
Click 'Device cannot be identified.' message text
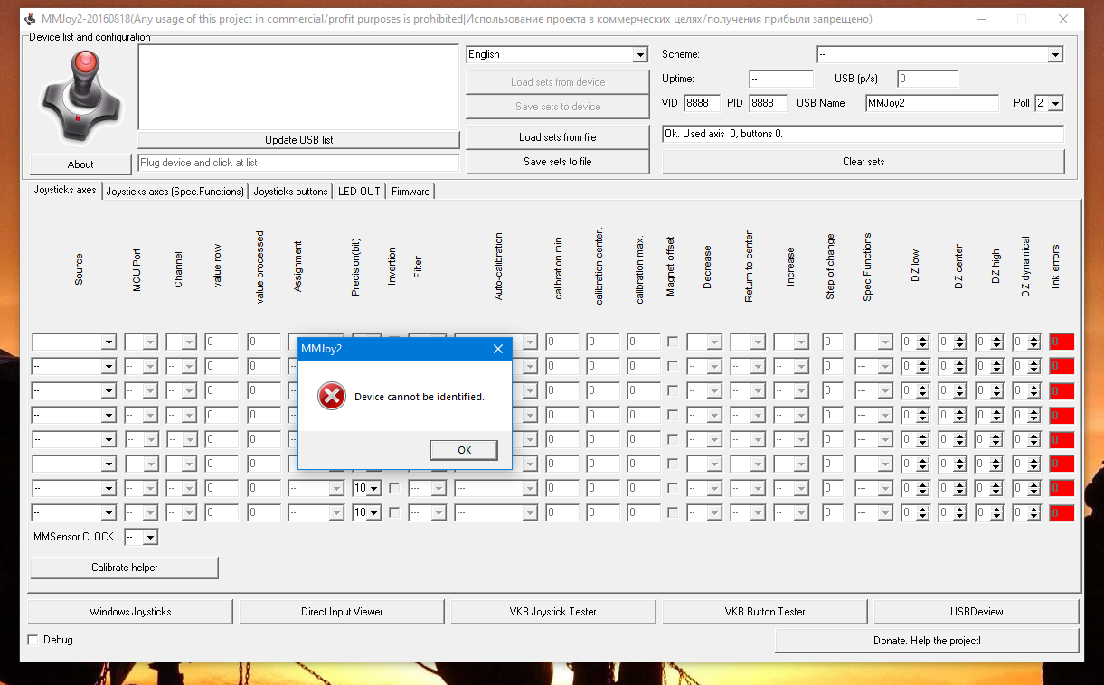[x=420, y=397]
